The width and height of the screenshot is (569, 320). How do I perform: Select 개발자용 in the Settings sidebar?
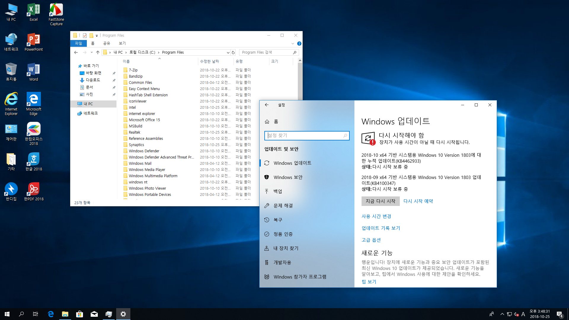click(307, 263)
